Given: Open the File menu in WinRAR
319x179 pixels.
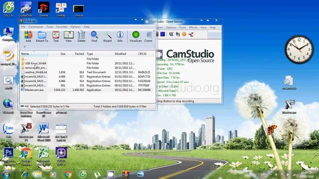Looking at the screenshot, I should pyautogui.click(x=23, y=27).
